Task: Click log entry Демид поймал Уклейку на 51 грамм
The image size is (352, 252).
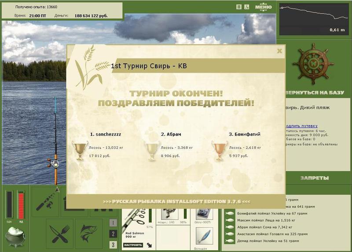Action: [x=268, y=241]
